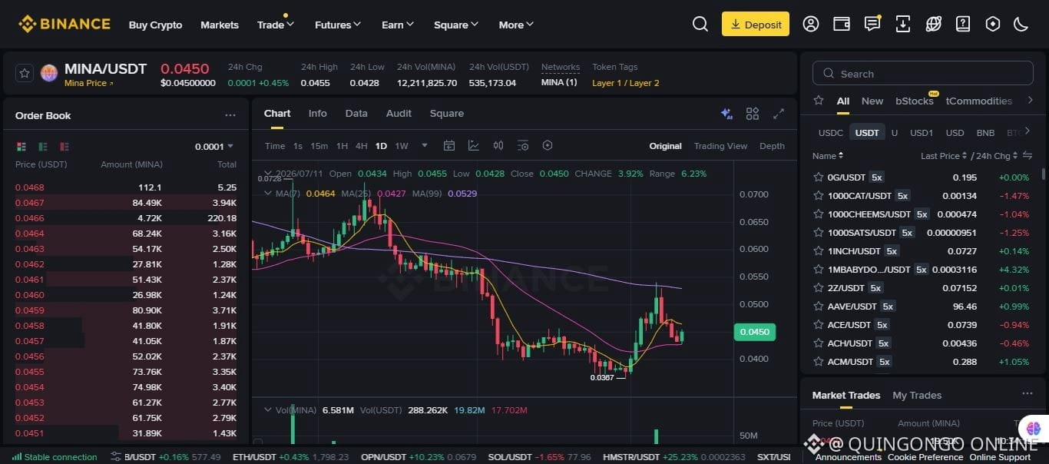Collapse the MA indicator line chevron
This screenshot has width=1049, height=464.
(x=267, y=194)
